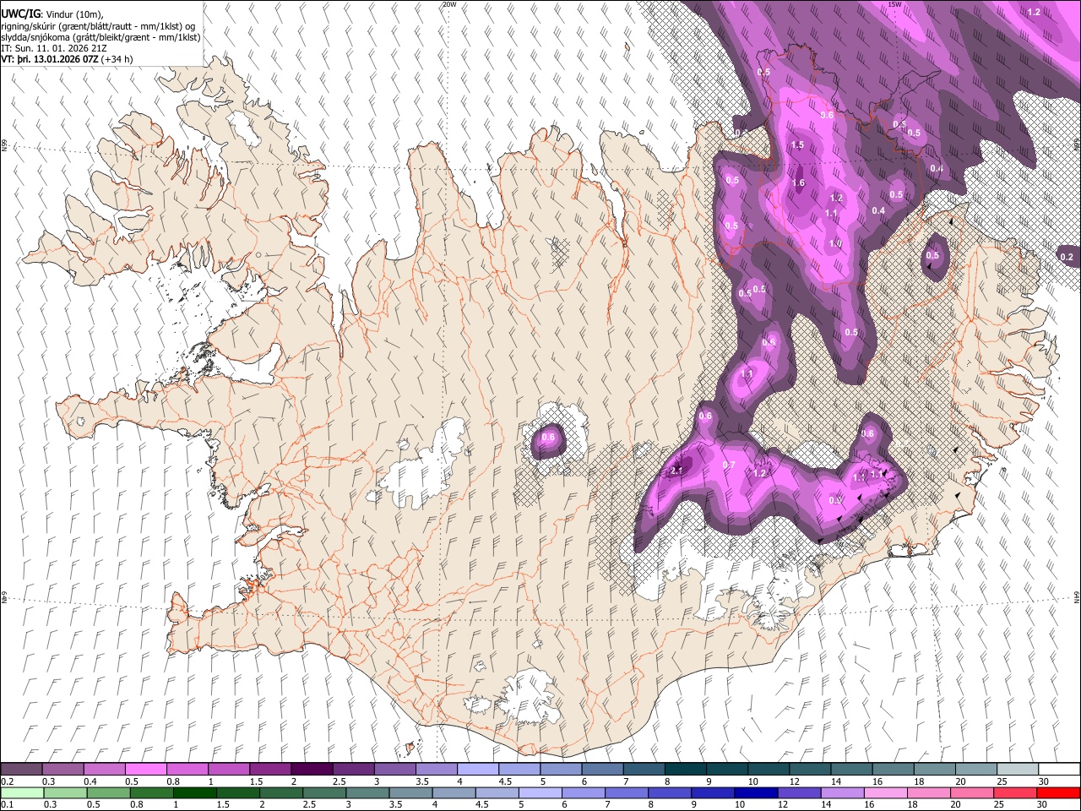Click the '0.6' value over the central glacier
1081x811 pixels.
point(548,437)
